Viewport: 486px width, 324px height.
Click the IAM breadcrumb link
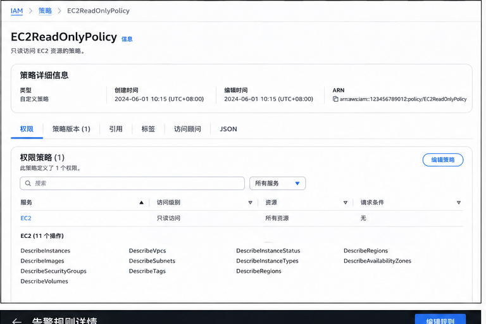point(16,11)
